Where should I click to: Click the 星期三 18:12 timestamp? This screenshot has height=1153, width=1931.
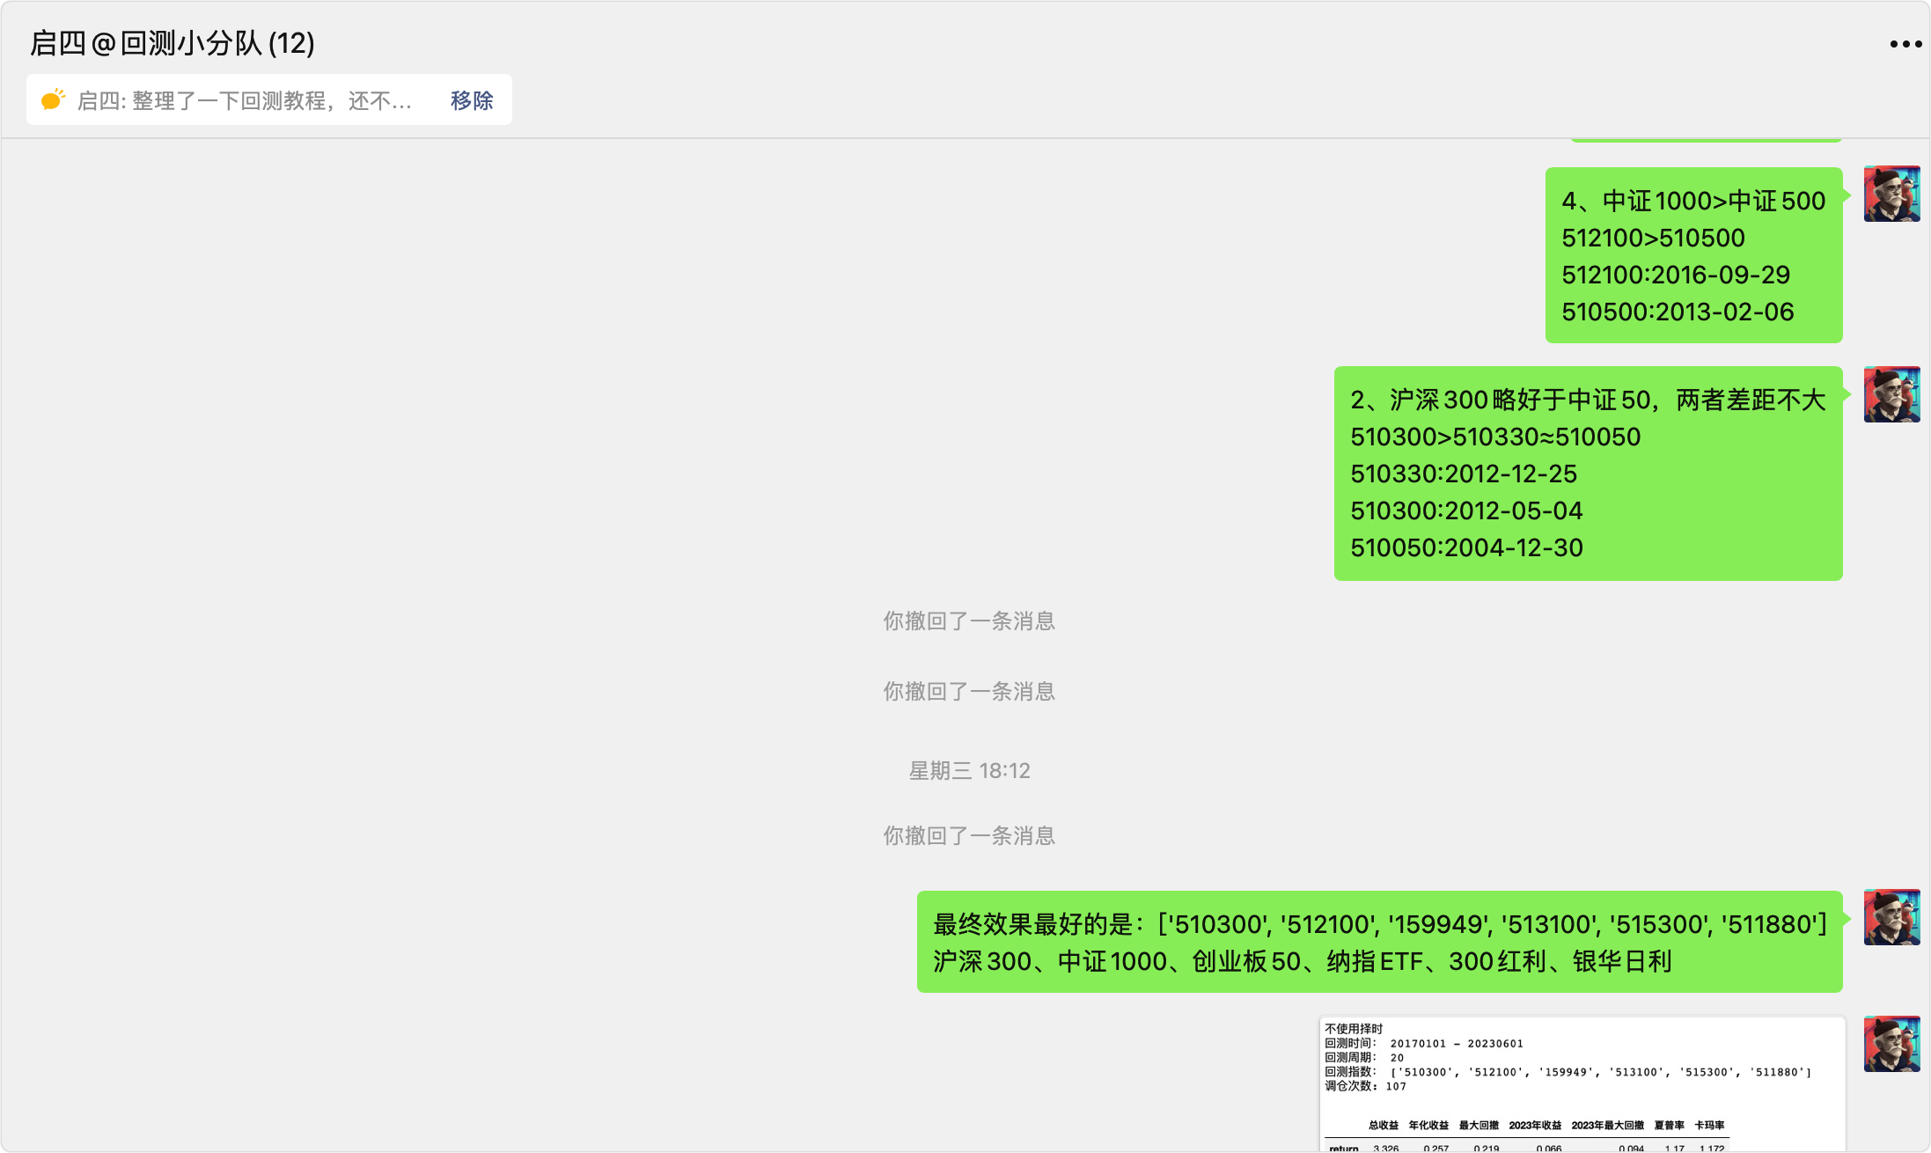[968, 771]
